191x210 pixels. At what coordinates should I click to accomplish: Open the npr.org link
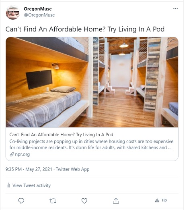coord(23,154)
